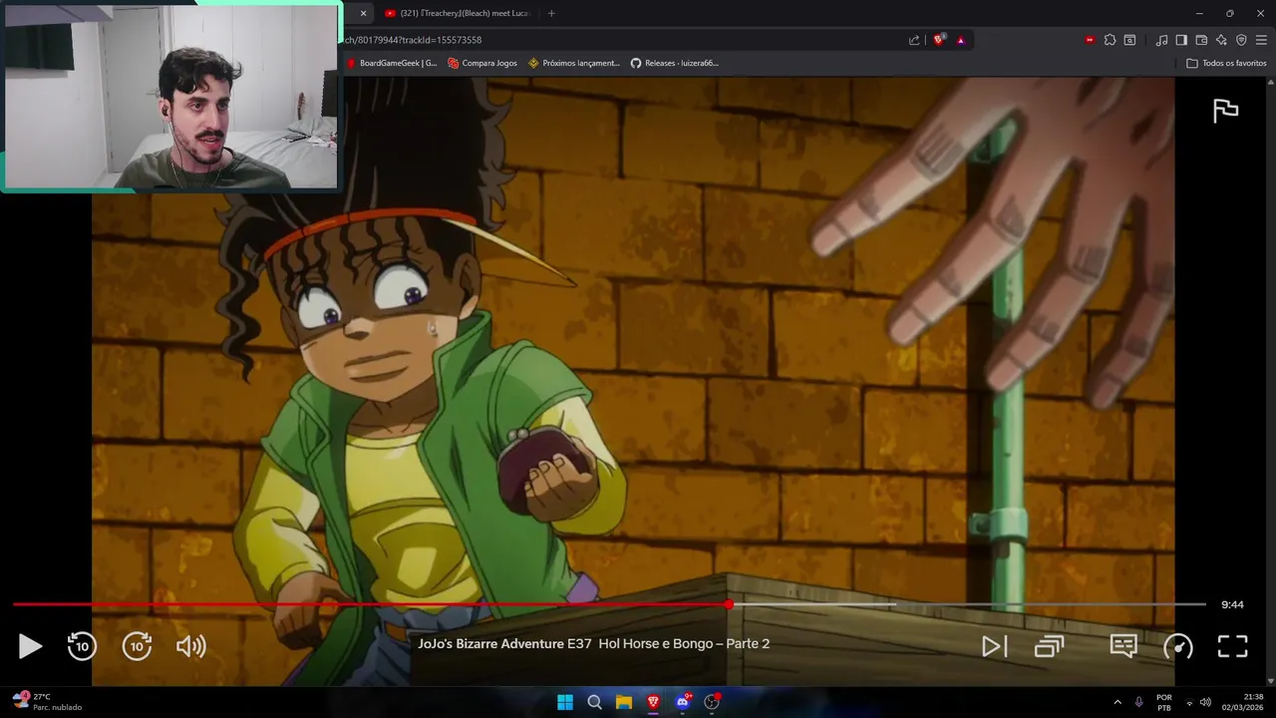Open Brave VPN shield icon
The width and height of the screenshot is (1276, 718).
coord(1241,40)
